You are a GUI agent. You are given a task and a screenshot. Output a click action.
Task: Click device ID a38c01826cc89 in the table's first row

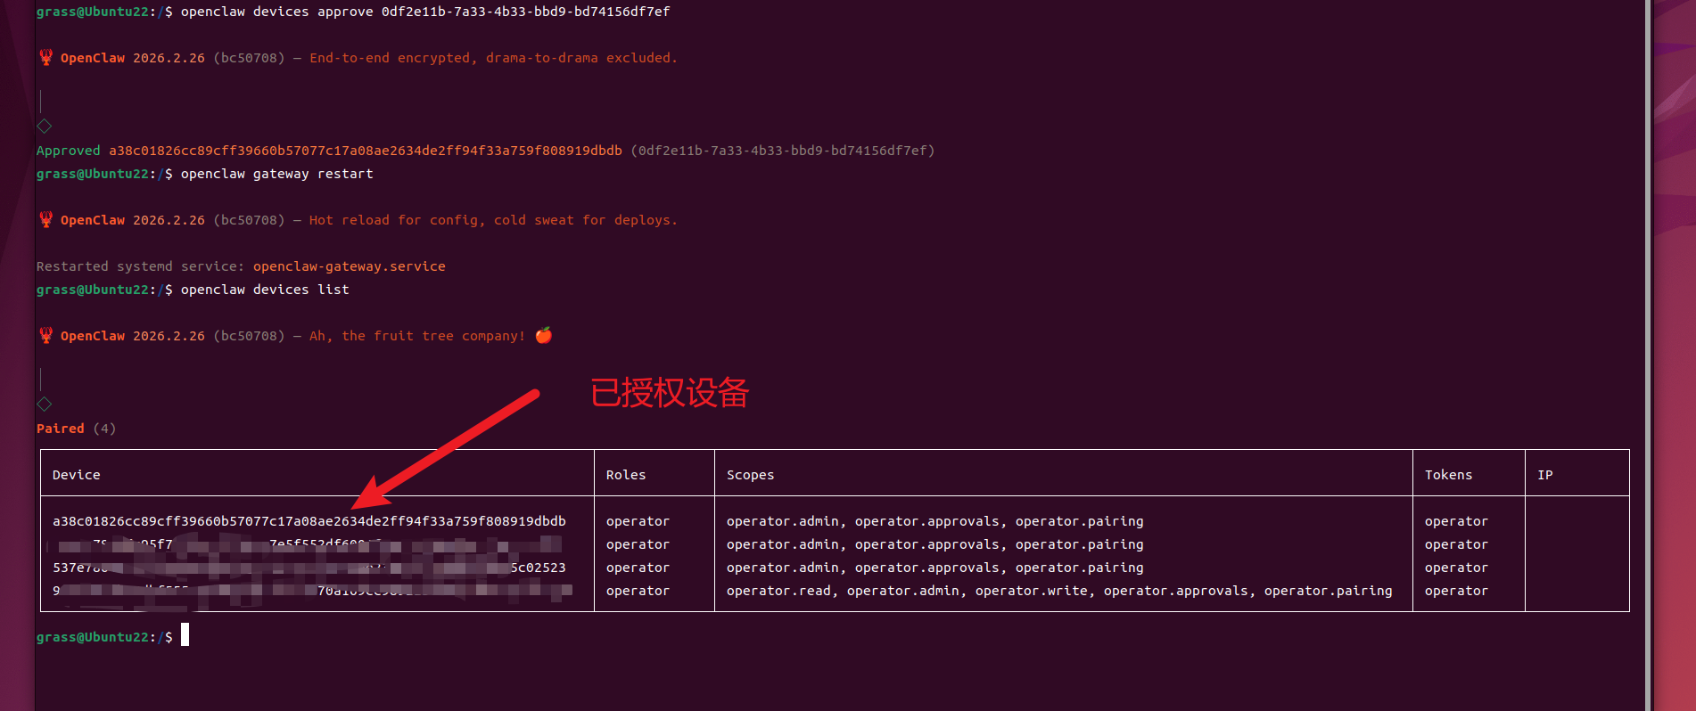click(x=309, y=521)
